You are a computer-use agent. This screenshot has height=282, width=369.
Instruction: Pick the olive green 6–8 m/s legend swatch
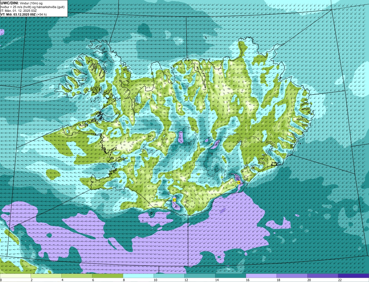[108, 276]
